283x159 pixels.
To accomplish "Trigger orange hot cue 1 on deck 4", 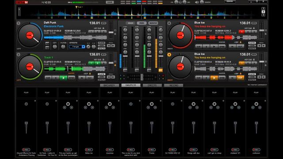I will tap(242, 63).
